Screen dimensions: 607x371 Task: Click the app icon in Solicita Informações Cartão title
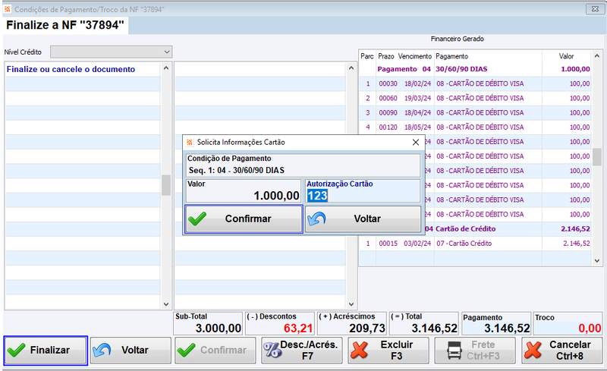point(189,142)
